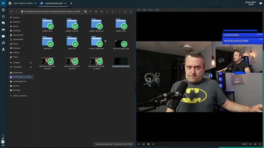This screenshot has width=264, height=148.
Task: Rewind the video in the player
Action: click(139, 144)
